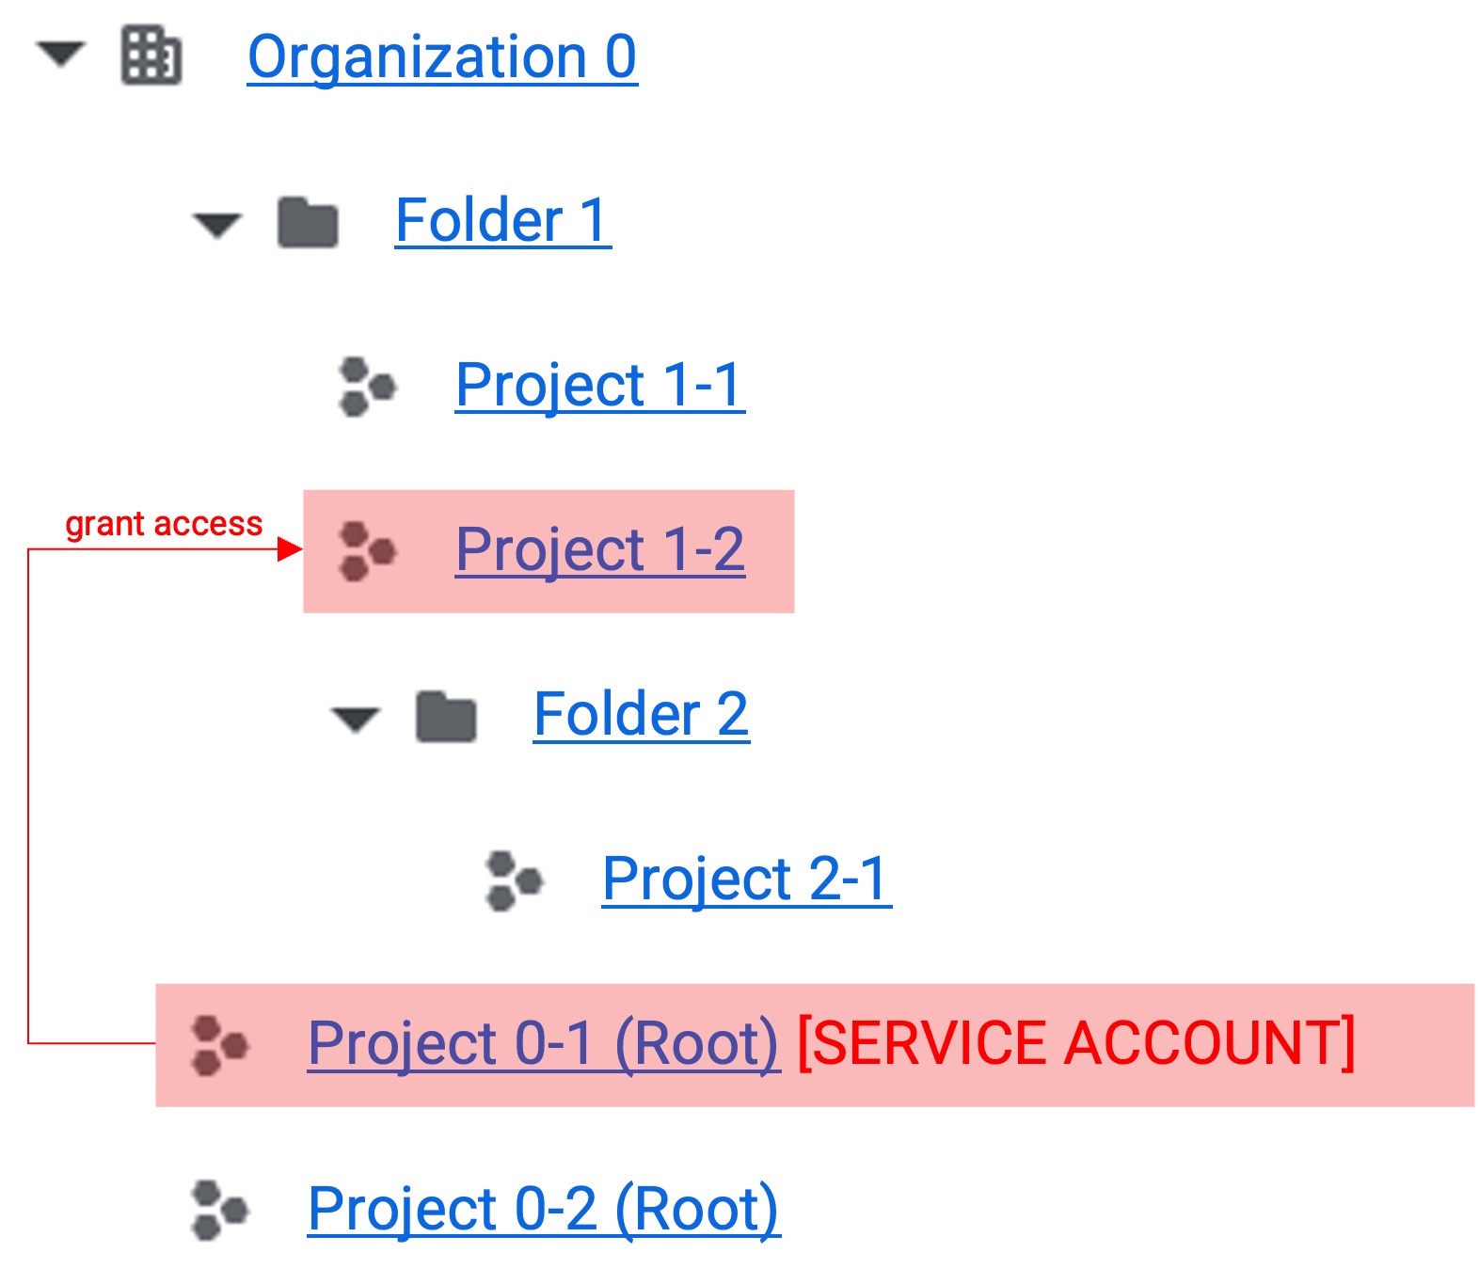Open the Organization 0 link
This screenshot has width=1479, height=1284.
[442, 56]
